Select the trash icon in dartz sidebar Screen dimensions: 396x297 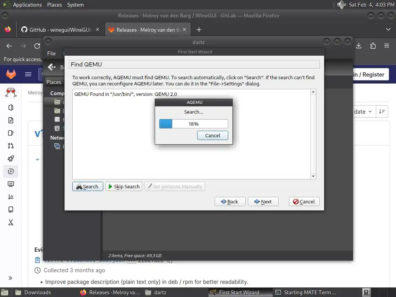[x=57, y=128]
